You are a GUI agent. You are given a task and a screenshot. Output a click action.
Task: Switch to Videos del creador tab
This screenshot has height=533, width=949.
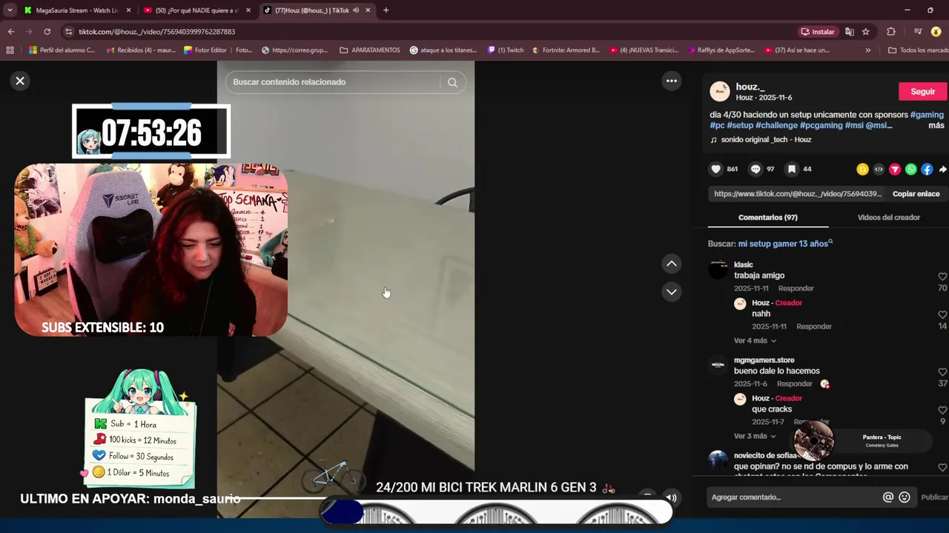coord(888,218)
